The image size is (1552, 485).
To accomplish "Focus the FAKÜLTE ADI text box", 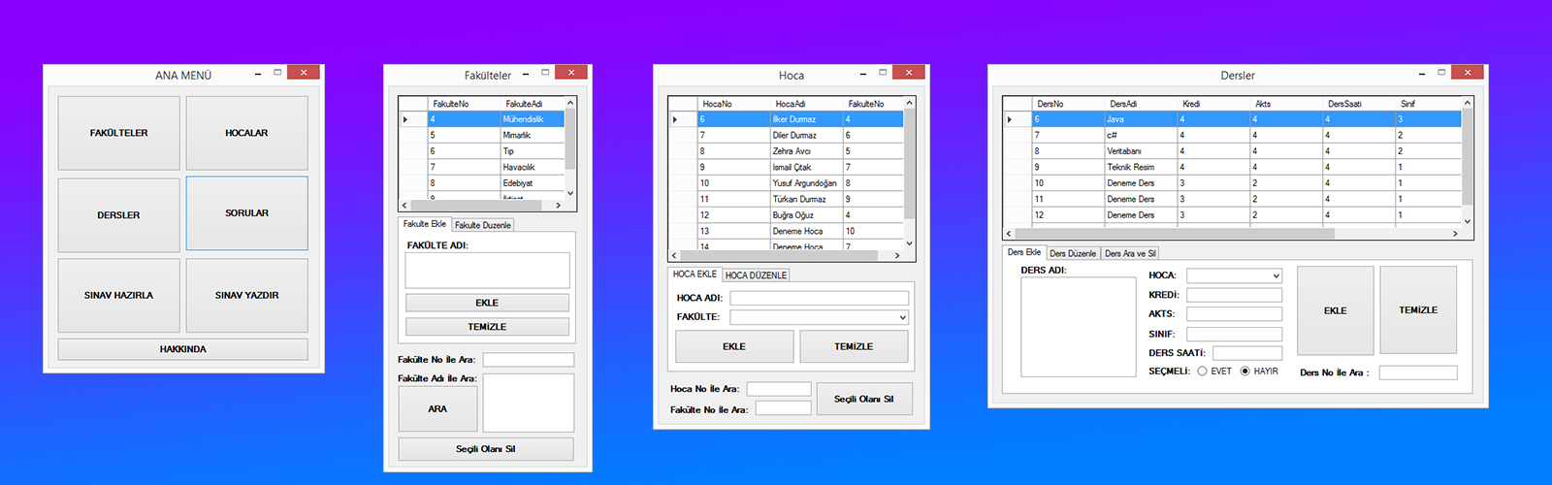I will (487, 271).
